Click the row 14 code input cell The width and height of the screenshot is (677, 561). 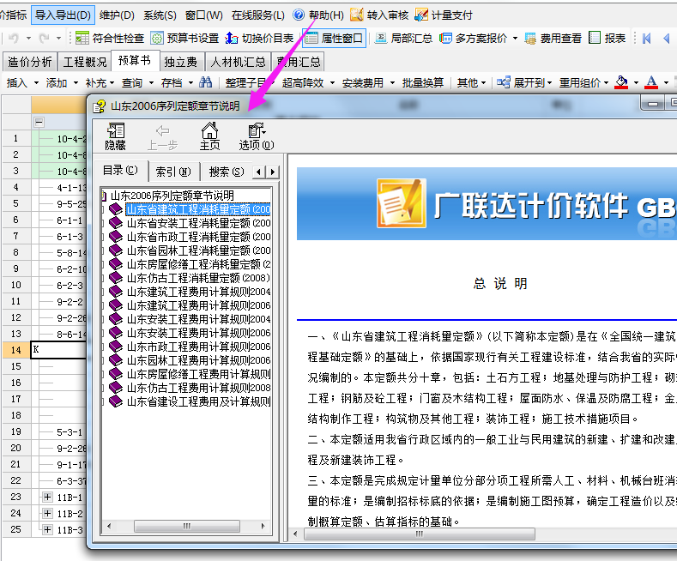tap(58, 350)
